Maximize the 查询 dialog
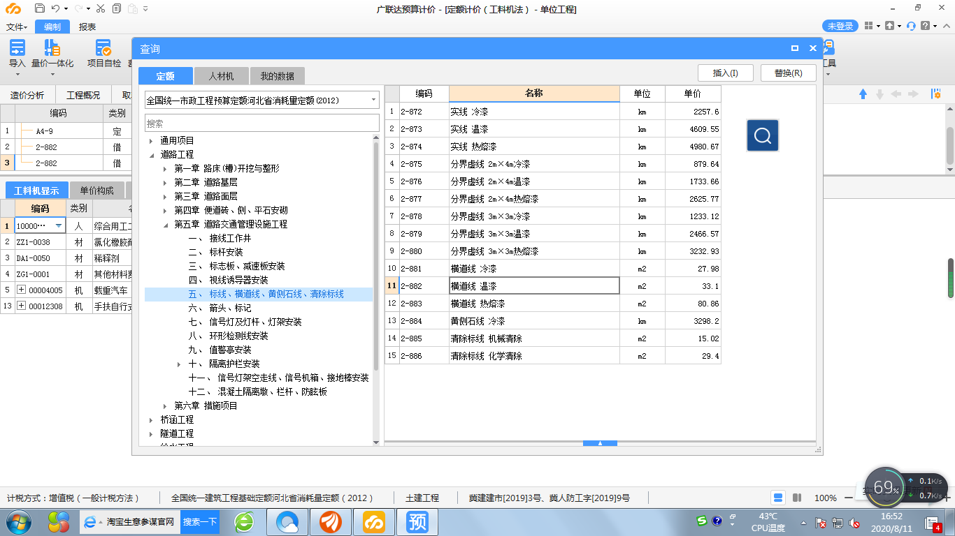Viewport: 955px width, 536px height. coord(795,48)
